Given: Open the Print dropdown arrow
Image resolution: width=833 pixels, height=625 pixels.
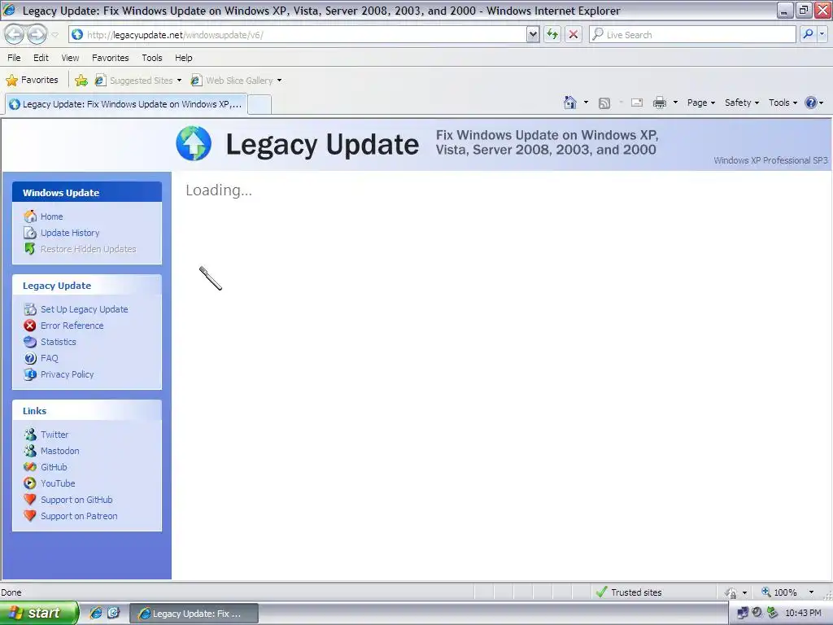Looking at the screenshot, I should (675, 103).
